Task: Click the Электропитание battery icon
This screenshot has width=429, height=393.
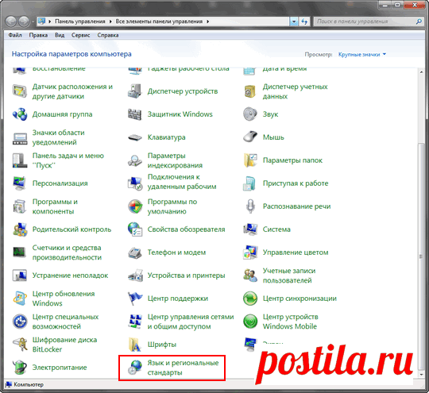Action: point(20,368)
